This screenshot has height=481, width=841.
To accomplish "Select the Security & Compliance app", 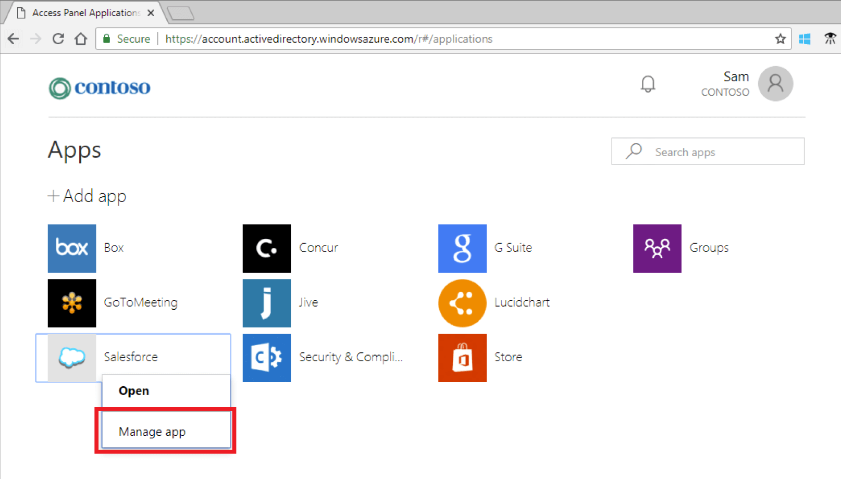I will tap(266, 358).
